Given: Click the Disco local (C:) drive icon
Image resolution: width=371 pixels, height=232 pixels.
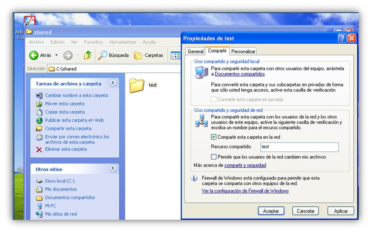Looking at the screenshot, I should tap(39, 181).
